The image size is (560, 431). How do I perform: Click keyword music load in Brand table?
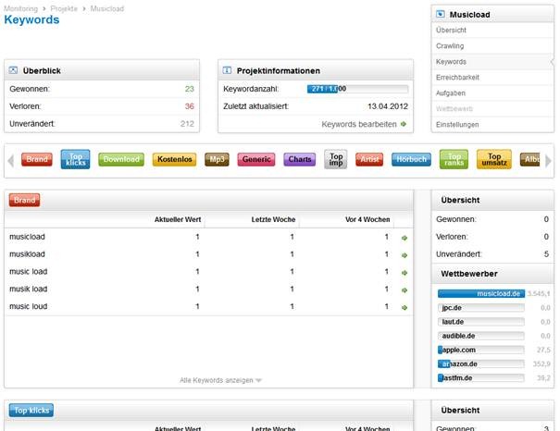point(28,272)
